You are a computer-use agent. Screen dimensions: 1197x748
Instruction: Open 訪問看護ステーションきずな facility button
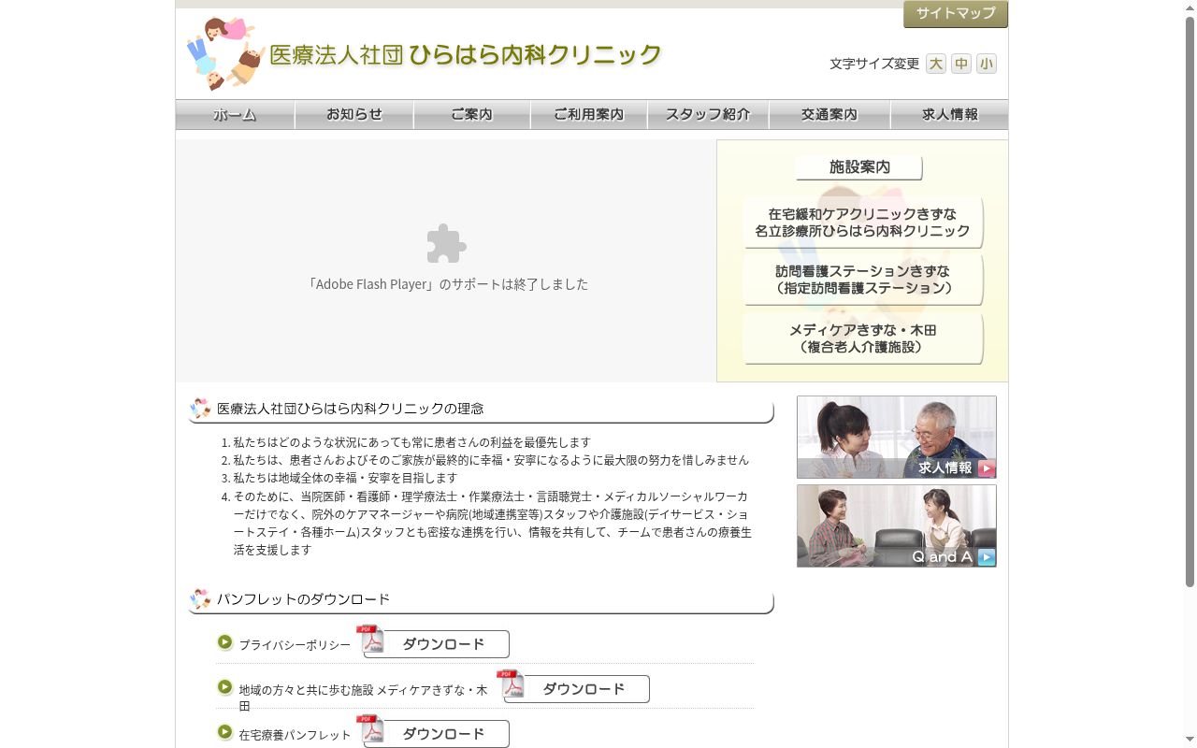point(863,280)
